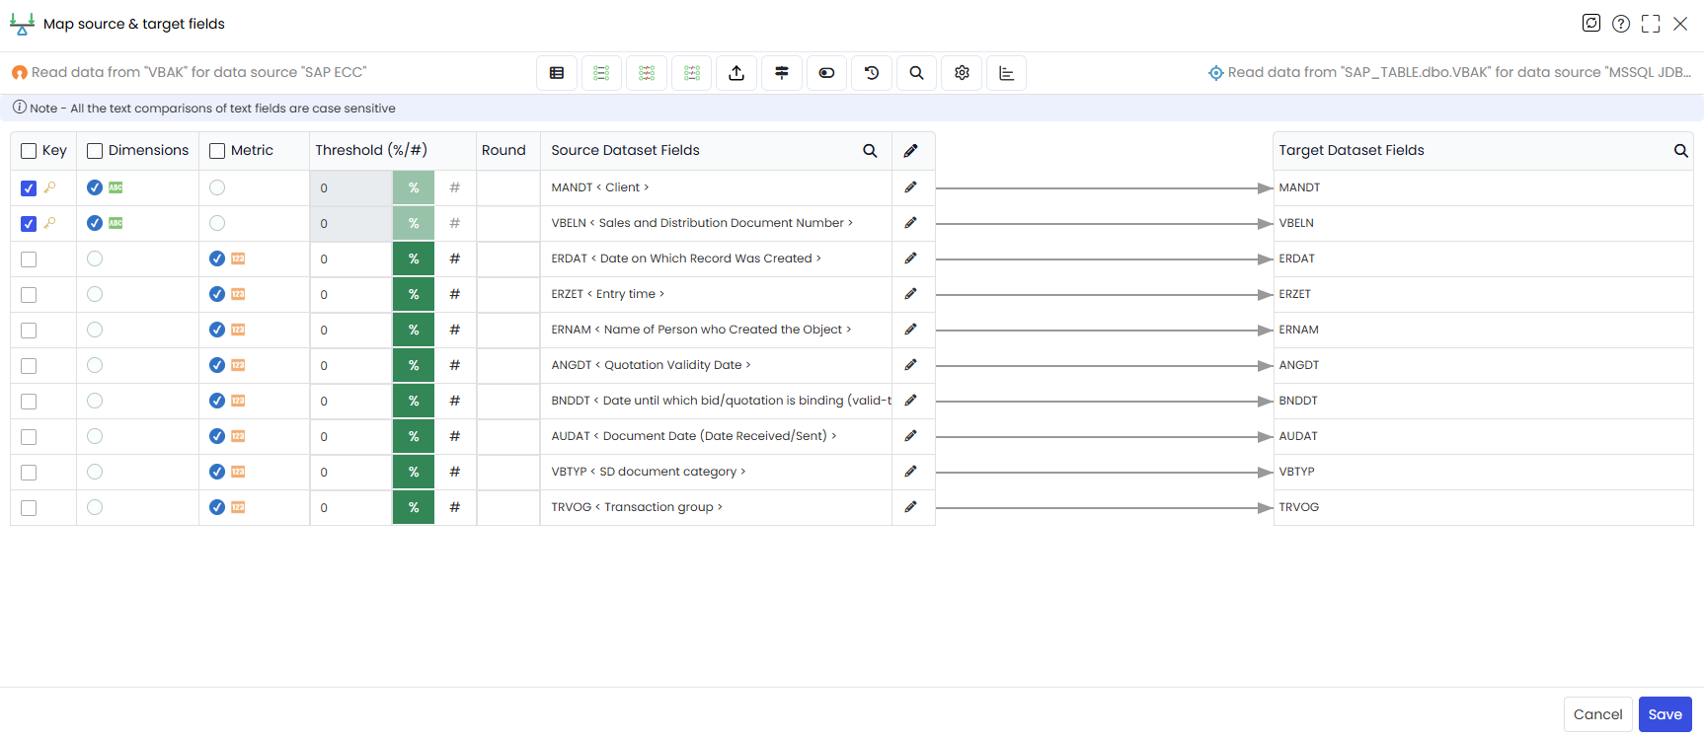Screen dimensions: 1704x739
Task: Click the fullscreen expand icon
Action: point(1651,24)
